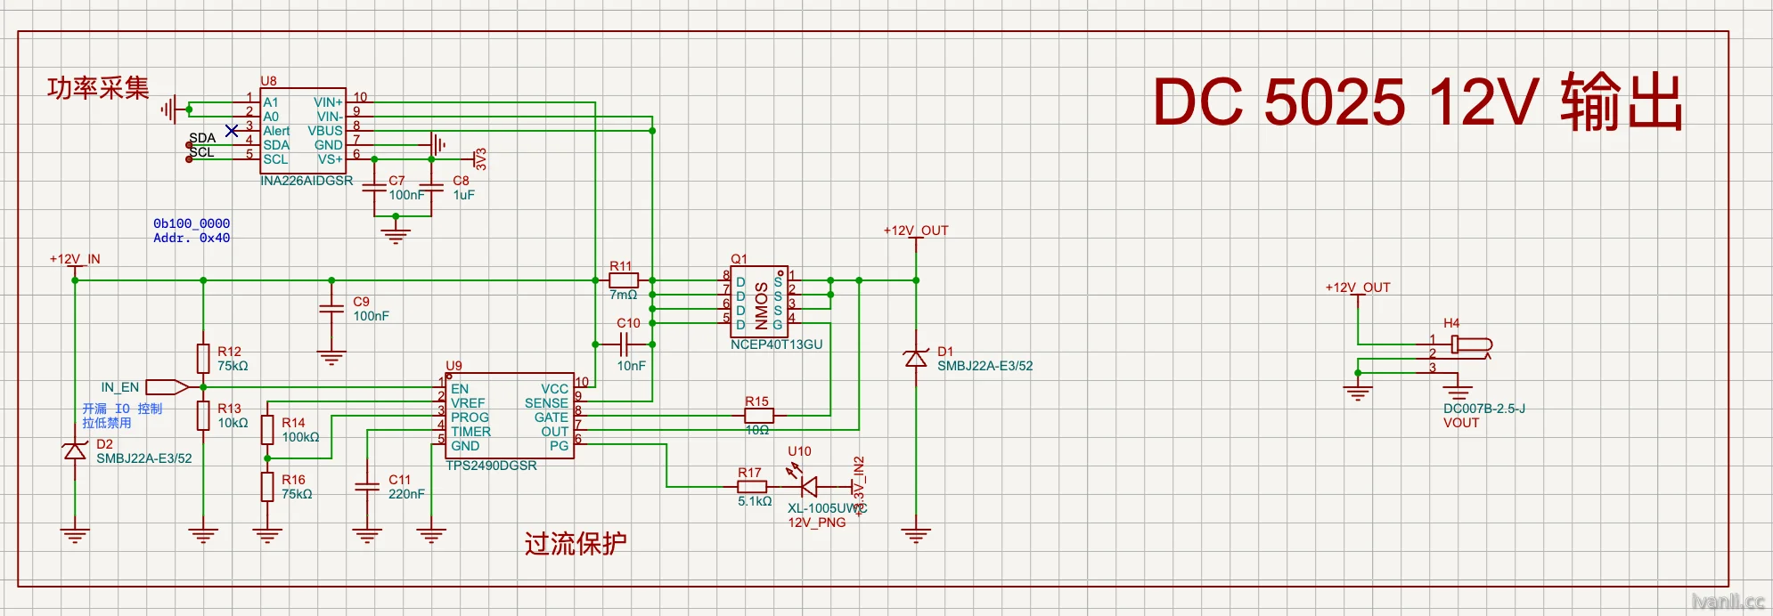Image resolution: width=1773 pixels, height=616 pixels.
Task: Select the "12V_PNG" label text
Action: tap(817, 523)
